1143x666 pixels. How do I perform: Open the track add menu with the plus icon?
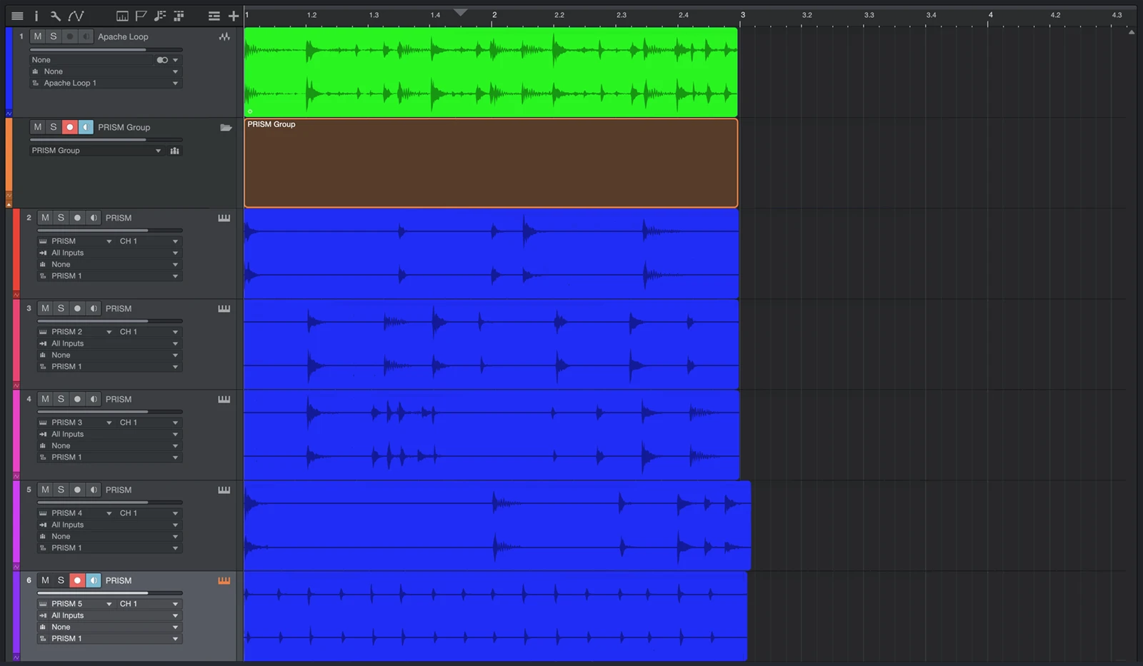click(x=234, y=16)
